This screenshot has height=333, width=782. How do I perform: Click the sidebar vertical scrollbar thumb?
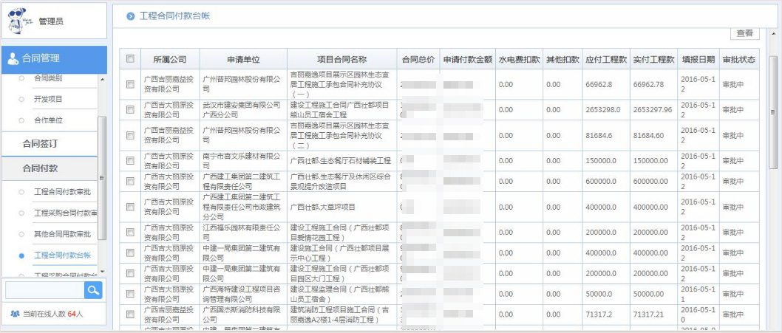[102, 177]
